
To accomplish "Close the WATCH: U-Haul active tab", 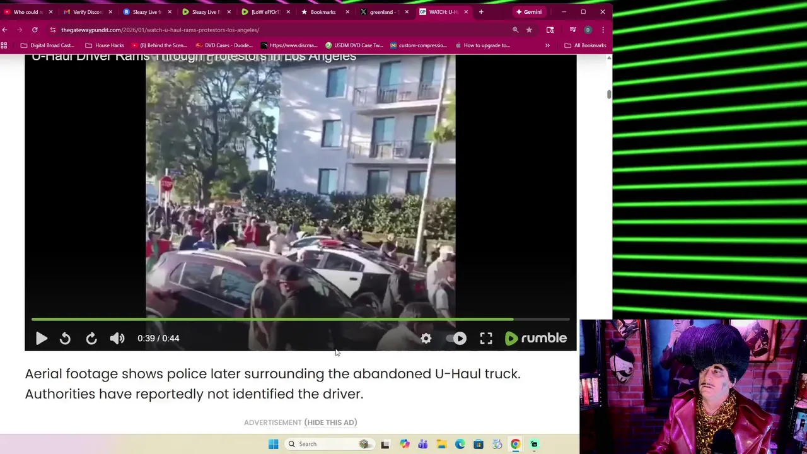I will (x=466, y=12).
